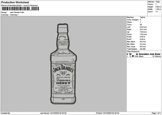Click the 7334 stitch count in stop row
Image resolution: width=162 pixels, height=115 pixels.
(x=136, y=56)
